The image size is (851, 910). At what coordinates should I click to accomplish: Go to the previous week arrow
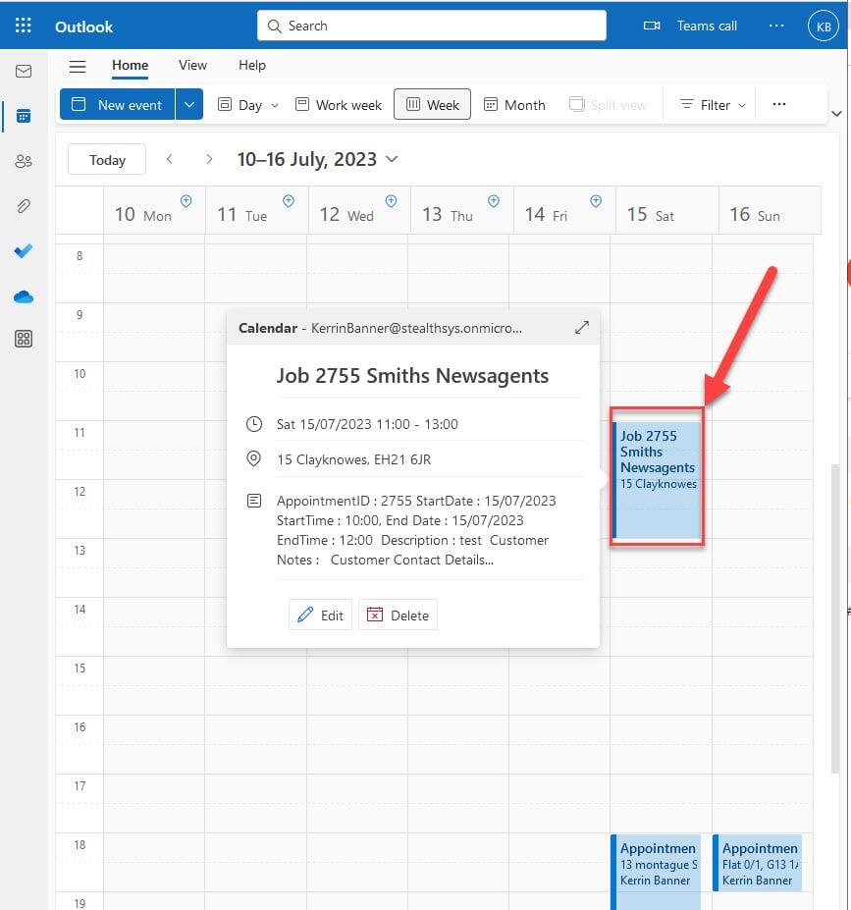(x=170, y=159)
